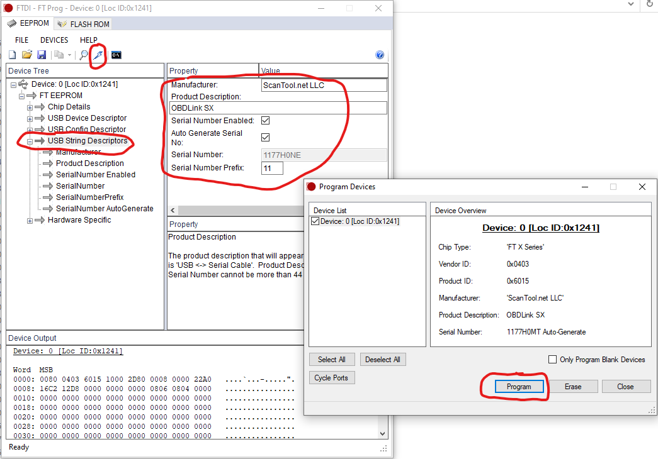The height and width of the screenshot is (459, 658).
Task: Collapse the USB String Descriptors node
Action: pyautogui.click(x=29, y=140)
